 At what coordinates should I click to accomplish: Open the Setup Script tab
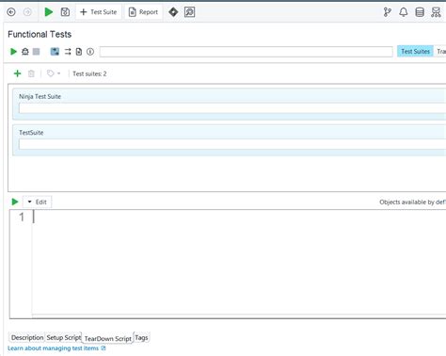click(64, 338)
